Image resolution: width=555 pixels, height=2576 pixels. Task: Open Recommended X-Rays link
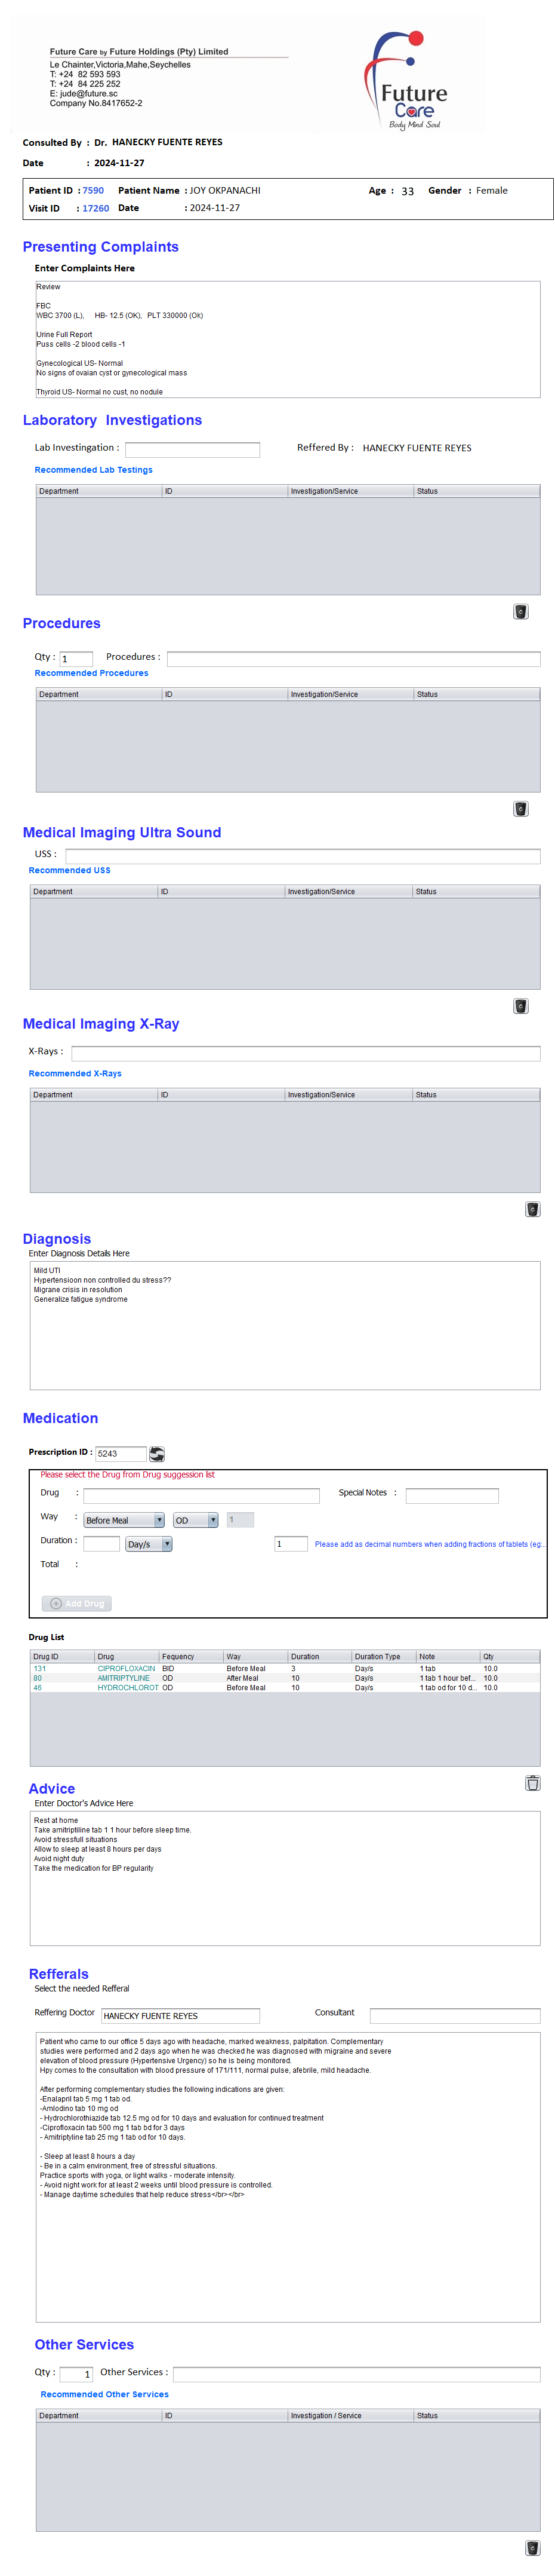coord(75,1073)
